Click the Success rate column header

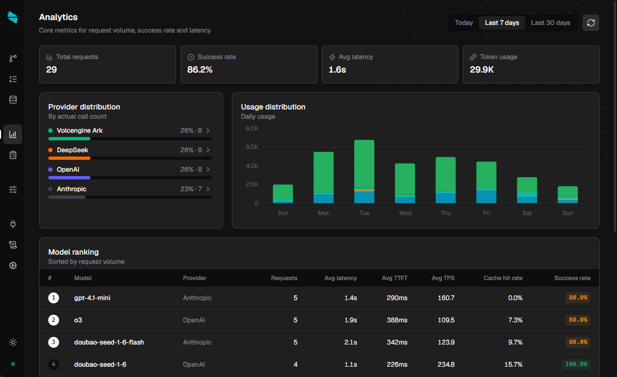click(x=572, y=278)
